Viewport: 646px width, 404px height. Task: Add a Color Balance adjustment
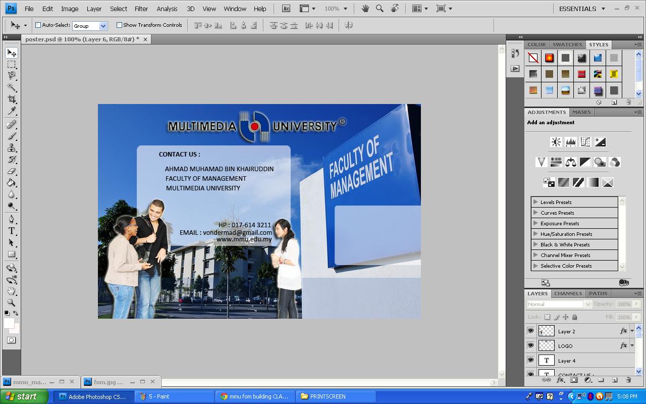[571, 162]
